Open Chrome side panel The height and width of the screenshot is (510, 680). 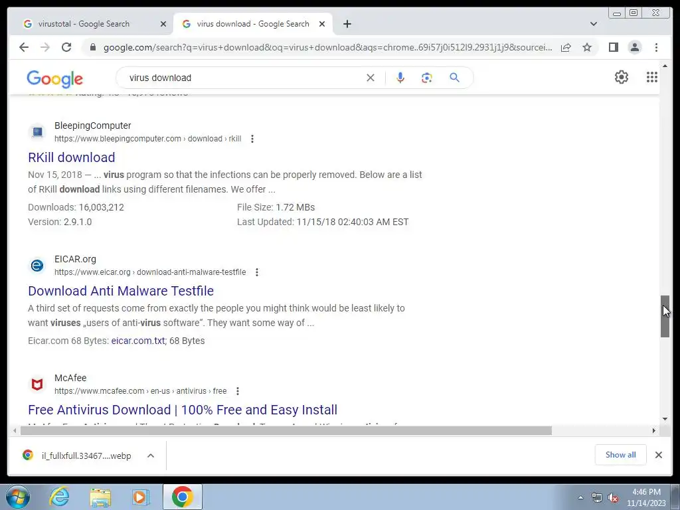pyautogui.click(x=613, y=47)
